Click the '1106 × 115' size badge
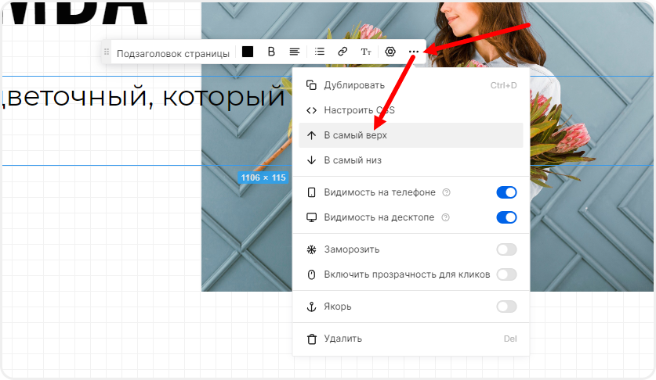 263,177
